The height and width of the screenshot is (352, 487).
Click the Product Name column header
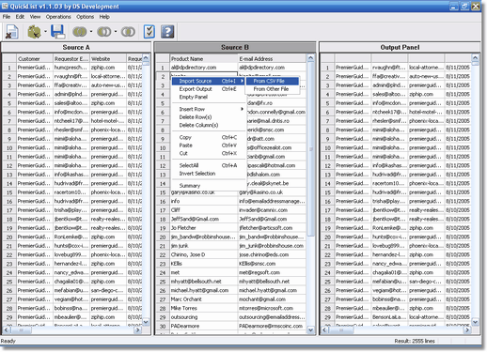(204, 58)
